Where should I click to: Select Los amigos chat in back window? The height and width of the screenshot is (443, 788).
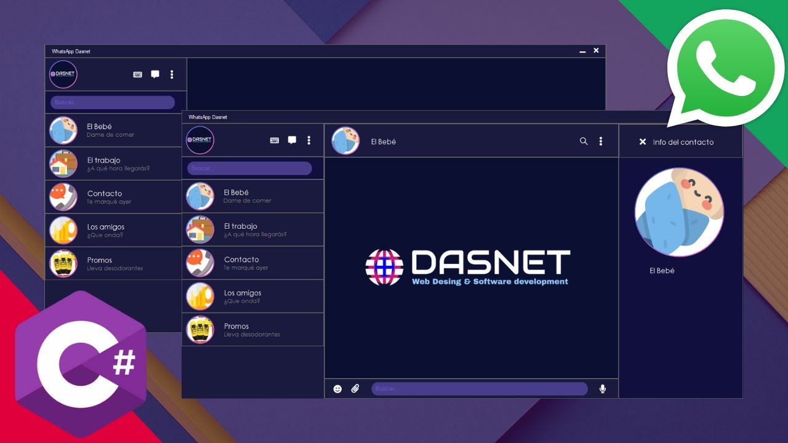click(x=113, y=230)
